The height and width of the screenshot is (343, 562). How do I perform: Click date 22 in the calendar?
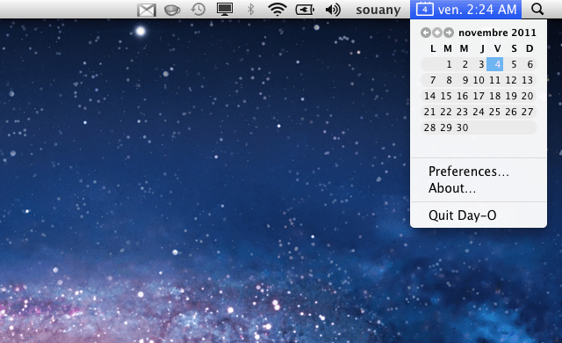click(x=446, y=112)
